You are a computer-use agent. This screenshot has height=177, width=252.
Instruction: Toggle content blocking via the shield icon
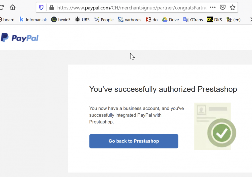click(x=41, y=7)
